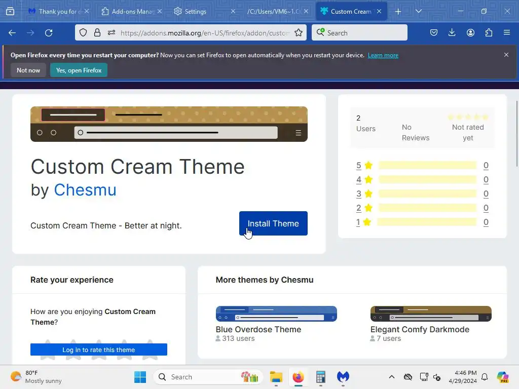519x389 pixels.
Task: Click the muted volume tray icon
Action: click(437, 377)
